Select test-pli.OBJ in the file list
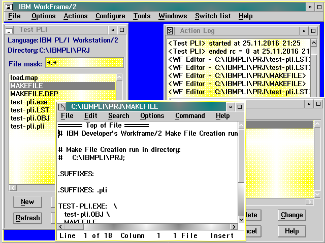The image size is (325, 243). 33,118
